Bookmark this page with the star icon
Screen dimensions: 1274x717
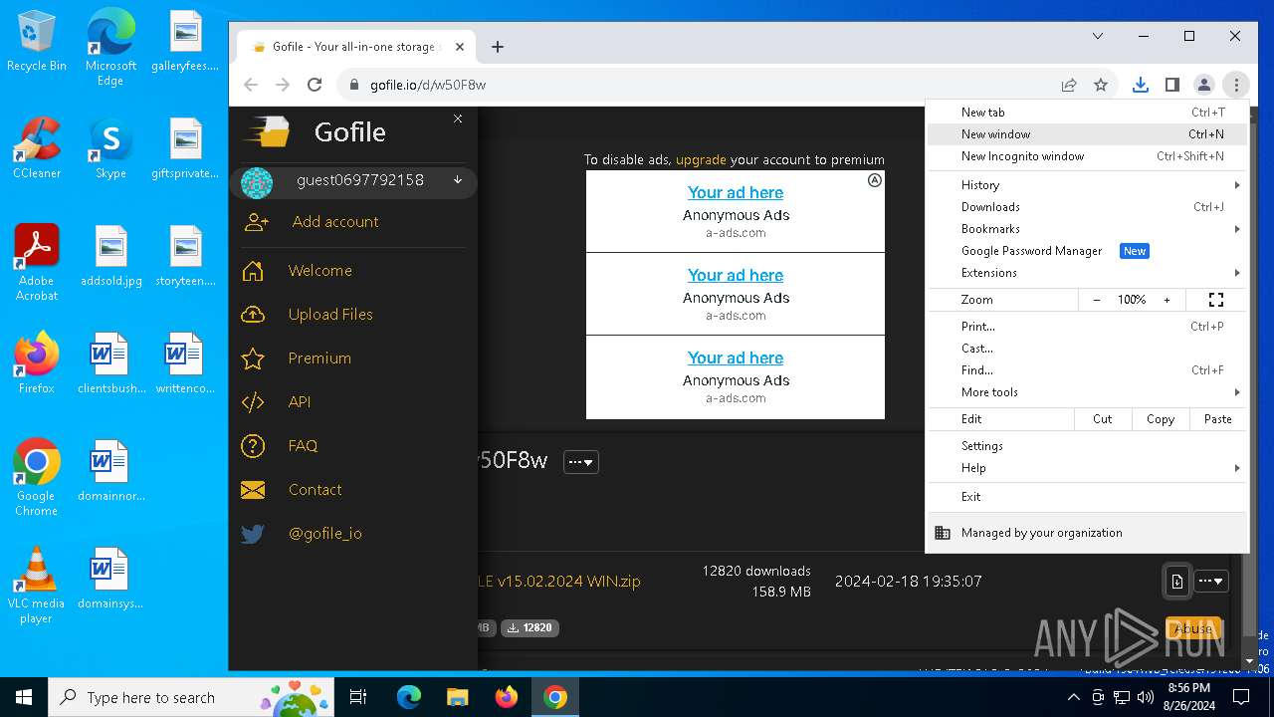pyautogui.click(x=1101, y=85)
